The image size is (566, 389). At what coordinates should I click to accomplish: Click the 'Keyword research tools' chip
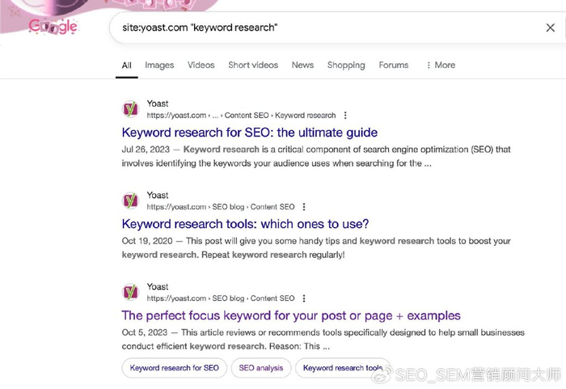[343, 368]
